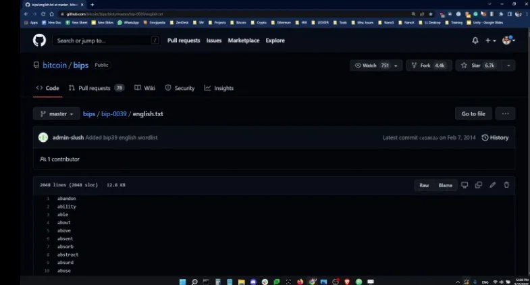Click the bips repository name link
The width and height of the screenshot is (530, 285).
(81, 66)
